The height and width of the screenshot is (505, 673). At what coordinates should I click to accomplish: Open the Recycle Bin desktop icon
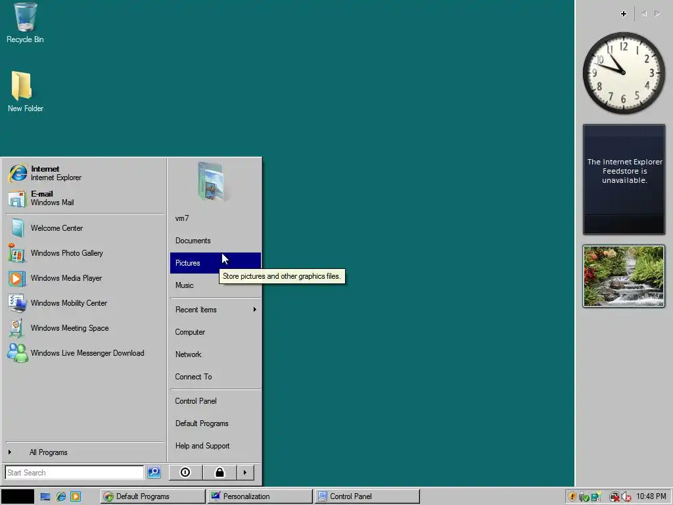click(x=25, y=23)
